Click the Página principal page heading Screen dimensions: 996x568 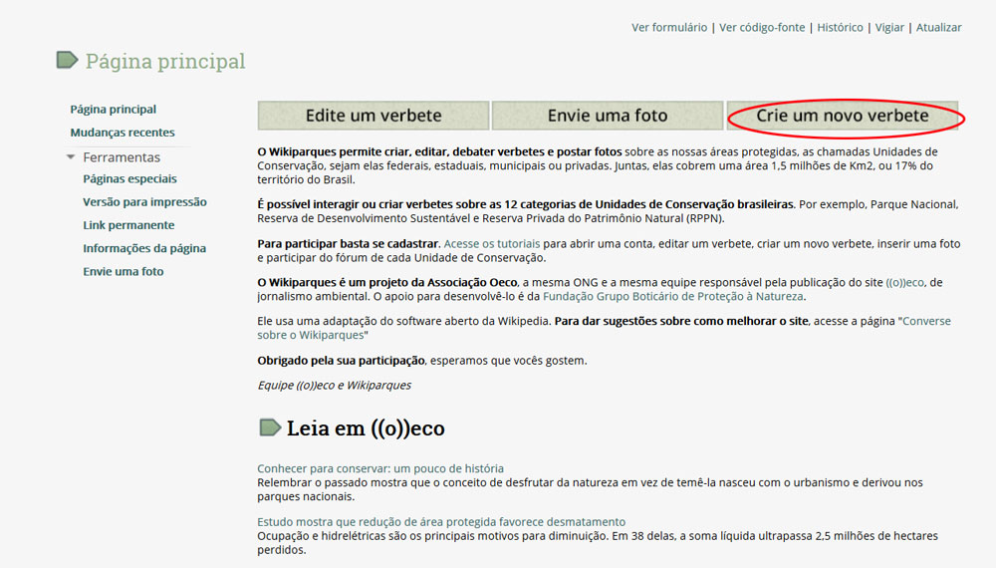coord(165,61)
